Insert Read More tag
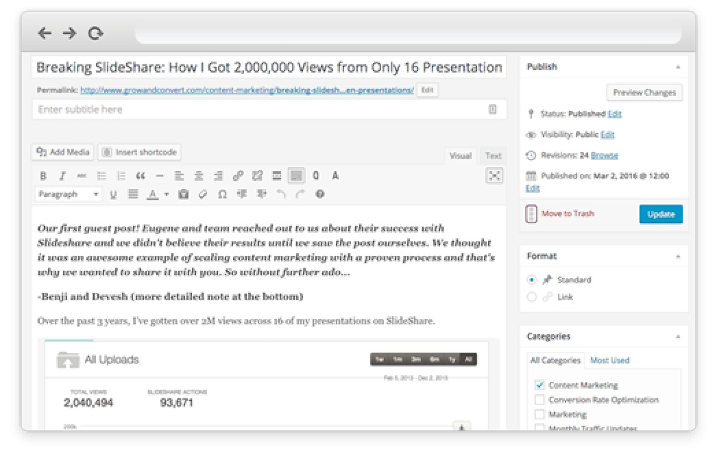The image size is (717, 475). tap(277, 176)
